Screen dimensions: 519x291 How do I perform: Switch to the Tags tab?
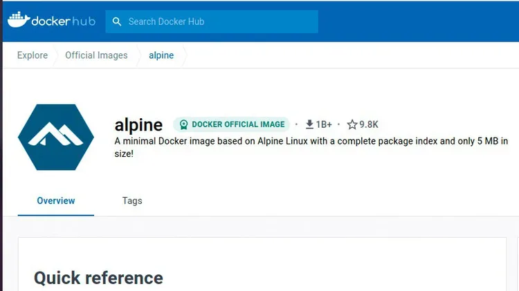coord(132,200)
